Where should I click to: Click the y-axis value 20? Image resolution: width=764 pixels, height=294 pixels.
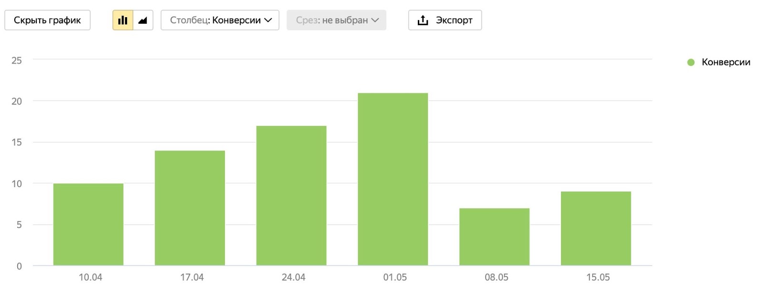click(x=17, y=101)
